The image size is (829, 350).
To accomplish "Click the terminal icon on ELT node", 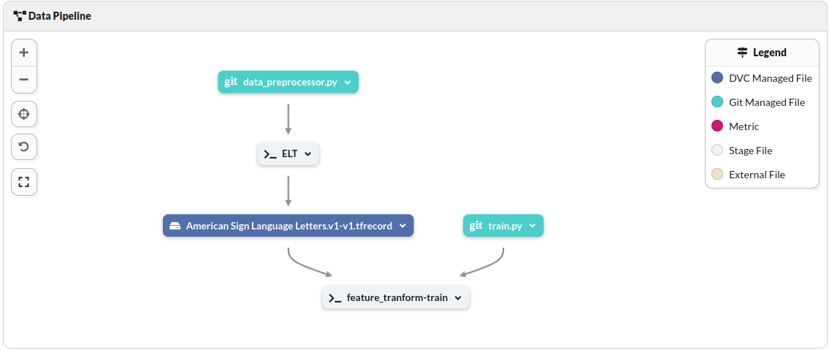I will [x=270, y=154].
